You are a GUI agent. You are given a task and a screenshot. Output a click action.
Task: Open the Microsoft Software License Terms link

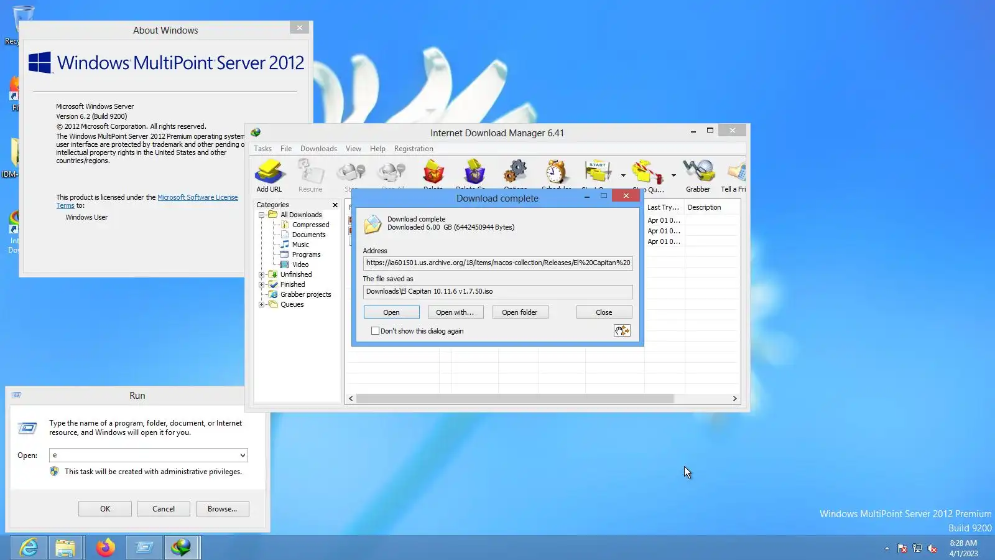point(147,201)
